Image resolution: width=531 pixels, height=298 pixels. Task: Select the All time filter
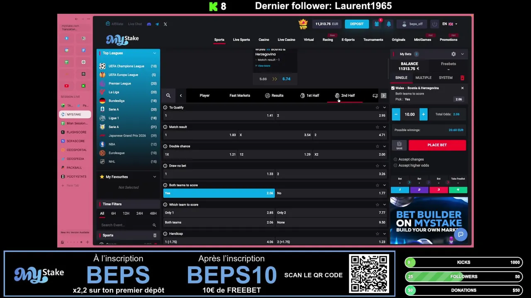[x=102, y=214]
